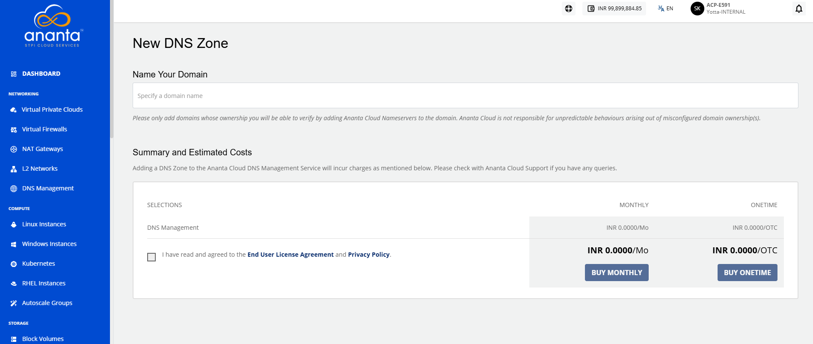
Task: Click the Windows Instances icon
Action: coord(14,244)
